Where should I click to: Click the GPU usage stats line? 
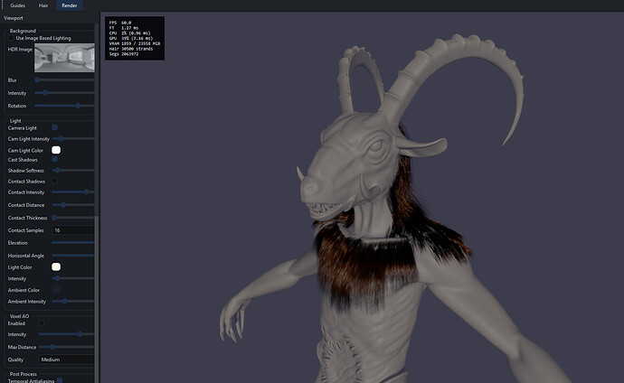click(x=131, y=38)
